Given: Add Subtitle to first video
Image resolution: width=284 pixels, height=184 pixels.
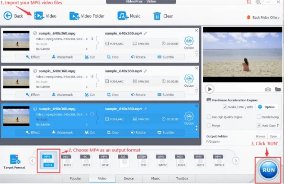Looking at the screenshot, I should coord(166,57).
